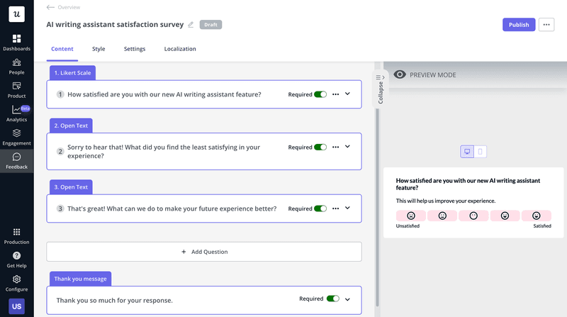The height and width of the screenshot is (317, 567).
Task: Expand question 2 Open Text chevron
Action: (347, 147)
